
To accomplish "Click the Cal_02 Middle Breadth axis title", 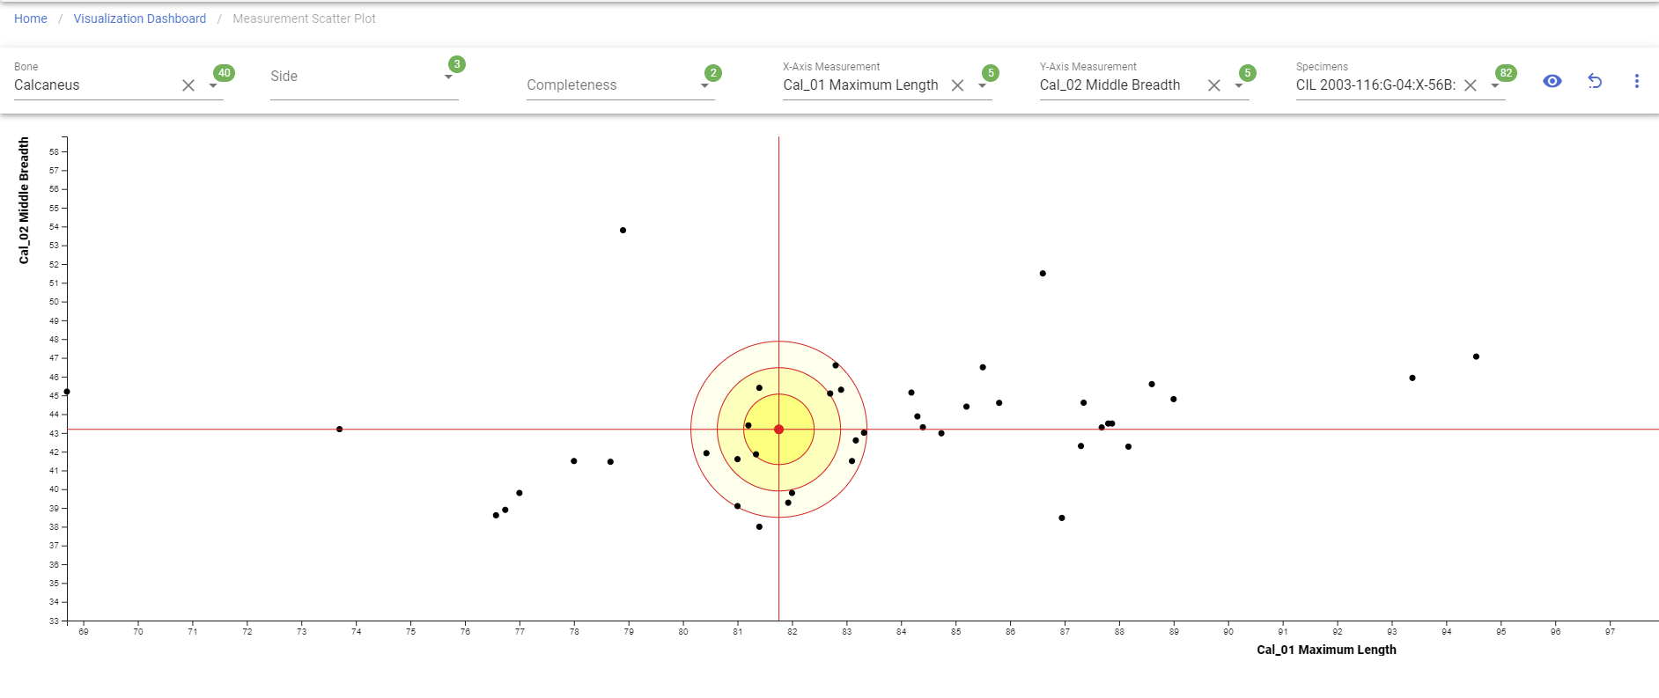I will coord(24,201).
